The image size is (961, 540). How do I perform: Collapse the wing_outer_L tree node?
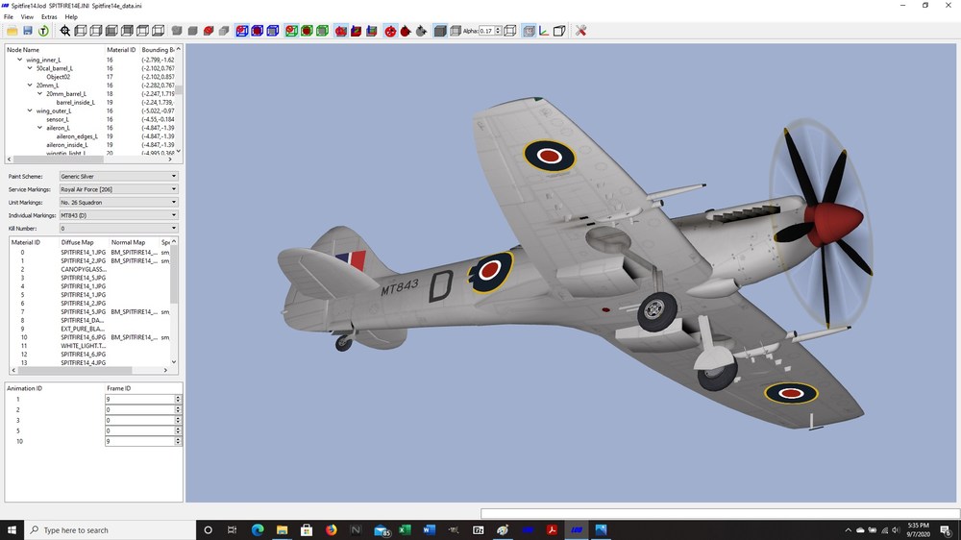pyautogui.click(x=30, y=110)
